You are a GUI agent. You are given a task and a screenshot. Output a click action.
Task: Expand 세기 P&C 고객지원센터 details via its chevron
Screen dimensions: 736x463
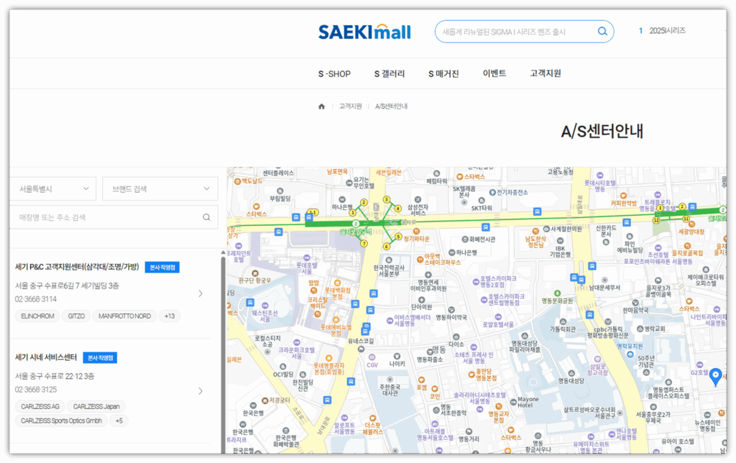[x=201, y=293]
